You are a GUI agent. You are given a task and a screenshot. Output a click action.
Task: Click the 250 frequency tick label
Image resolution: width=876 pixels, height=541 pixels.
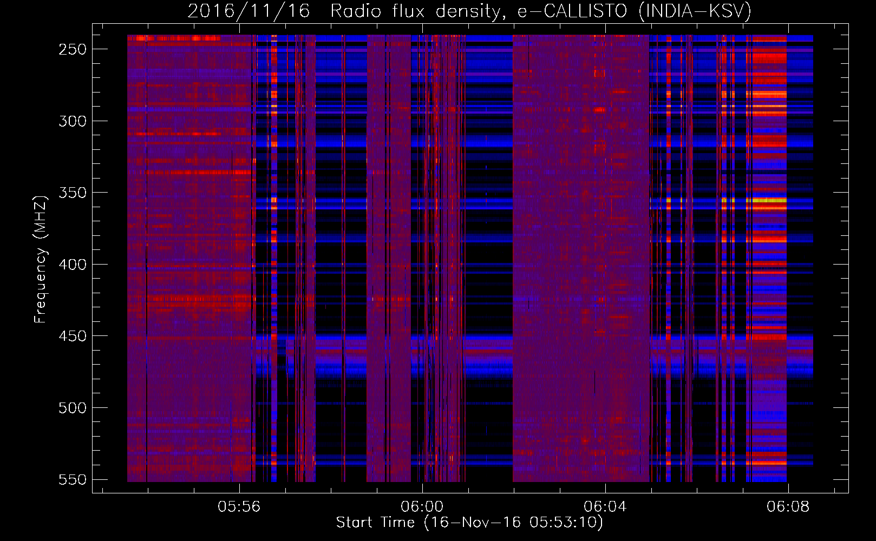(x=73, y=49)
